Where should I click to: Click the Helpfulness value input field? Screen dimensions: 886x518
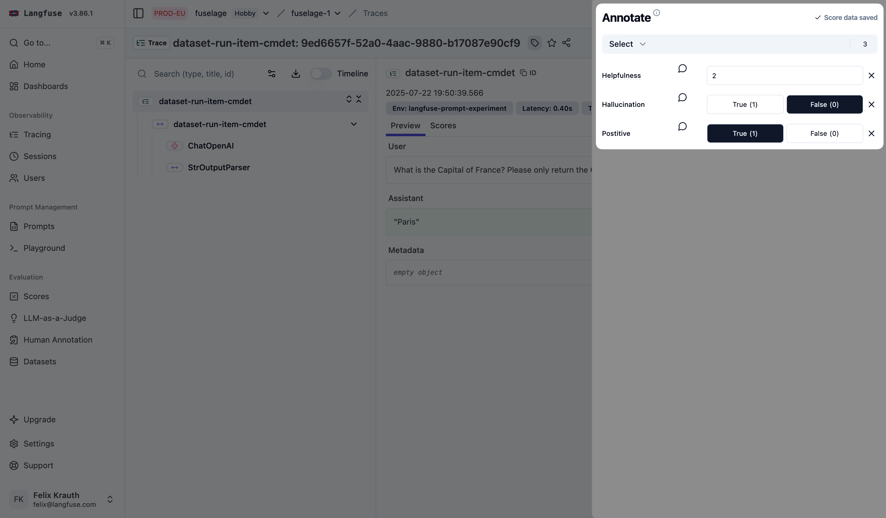coord(784,75)
